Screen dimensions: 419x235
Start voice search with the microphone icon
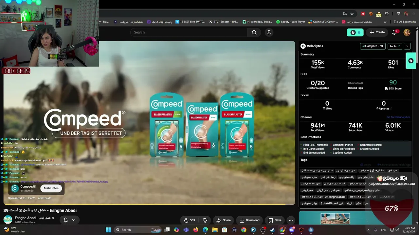pos(269,32)
